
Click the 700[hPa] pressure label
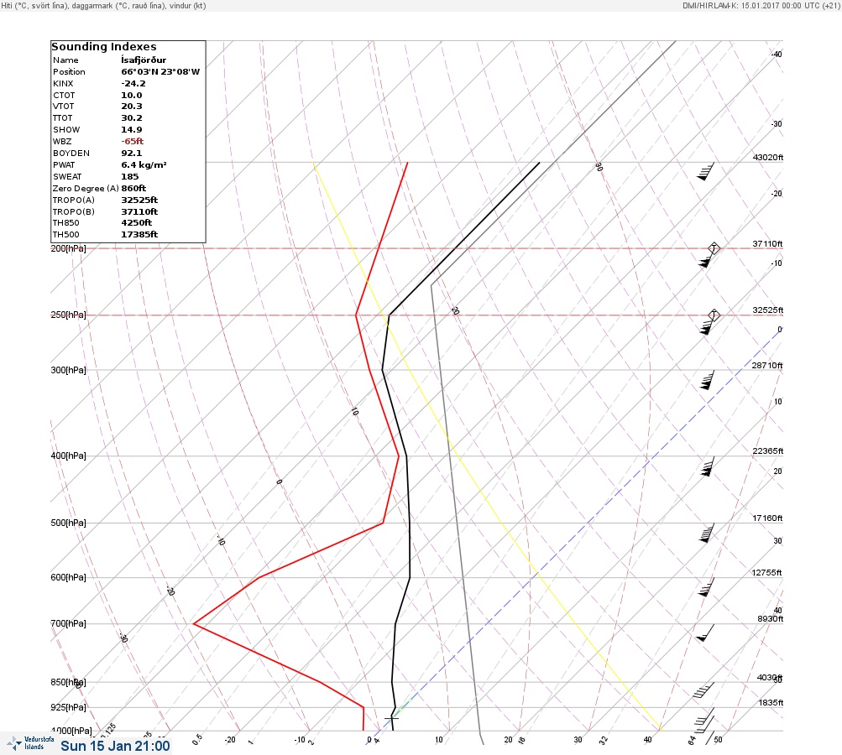click(68, 623)
